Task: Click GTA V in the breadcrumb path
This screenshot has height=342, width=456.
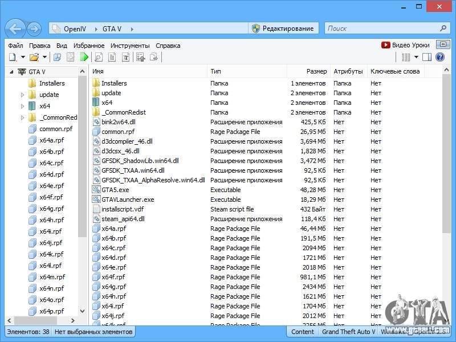Action: tap(112, 29)
